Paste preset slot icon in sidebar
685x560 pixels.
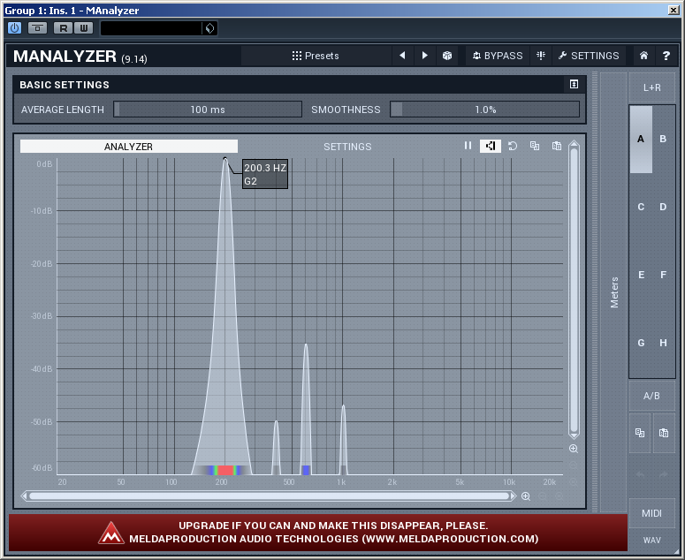click(x=664, y=433)
